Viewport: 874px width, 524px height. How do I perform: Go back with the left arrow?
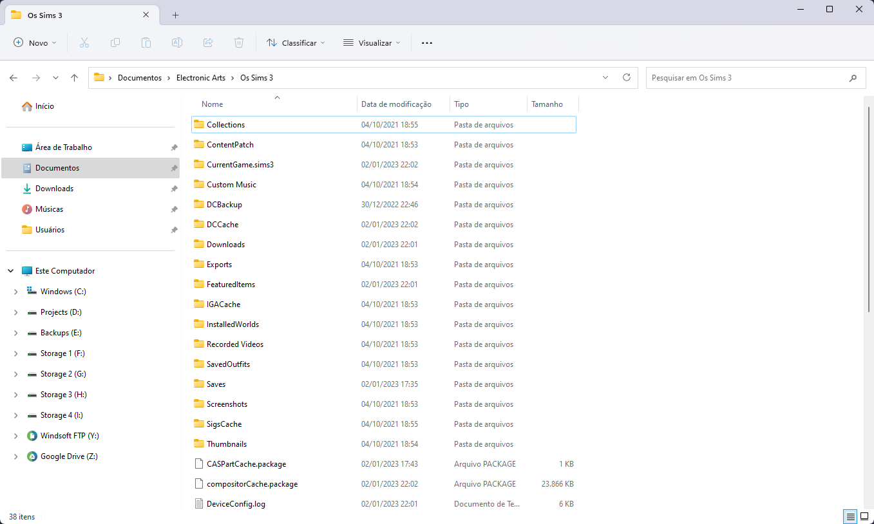pyautogui.click(x=14, y=78)
